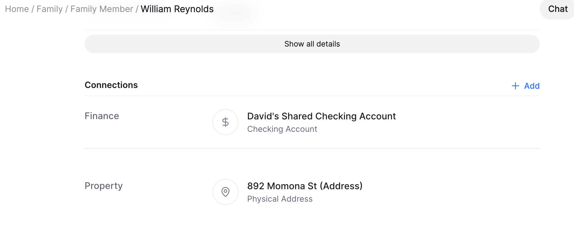Click the slash separator after Home

pyautogui.click(x=33, y=9)
